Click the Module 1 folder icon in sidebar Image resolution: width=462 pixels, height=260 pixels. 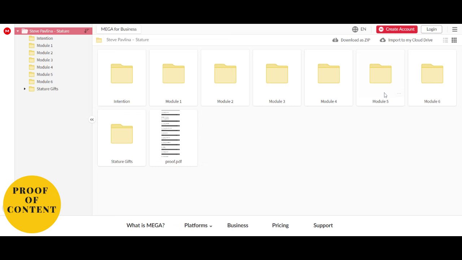click(x=32, y=45)
